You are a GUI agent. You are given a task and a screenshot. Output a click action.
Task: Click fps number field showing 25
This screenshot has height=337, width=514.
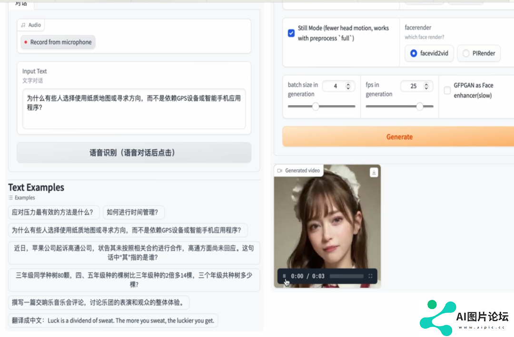click(413, 86)
